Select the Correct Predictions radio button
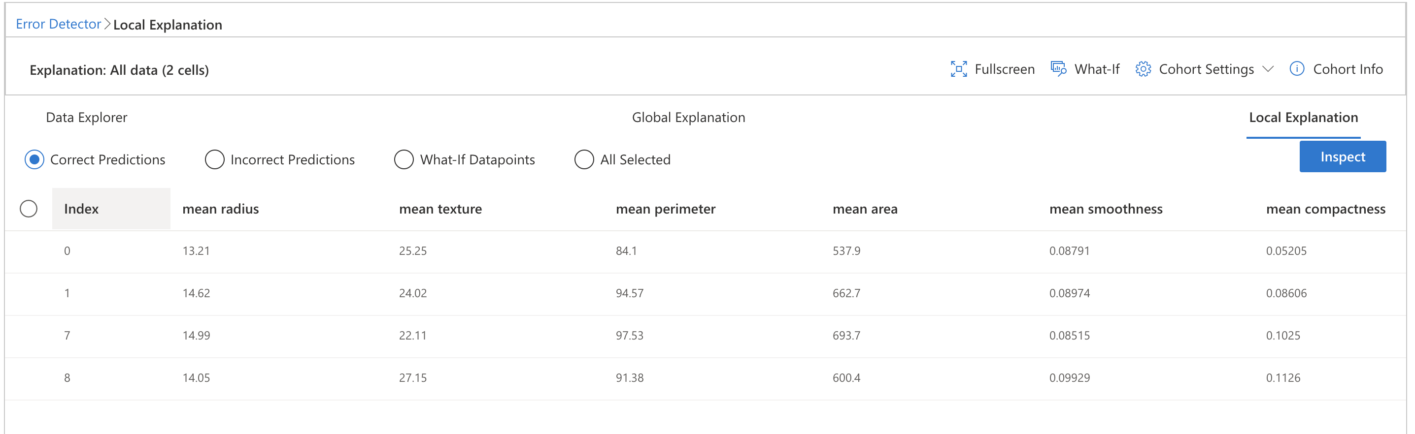The image size is (1415, 434). click(34, 159)
